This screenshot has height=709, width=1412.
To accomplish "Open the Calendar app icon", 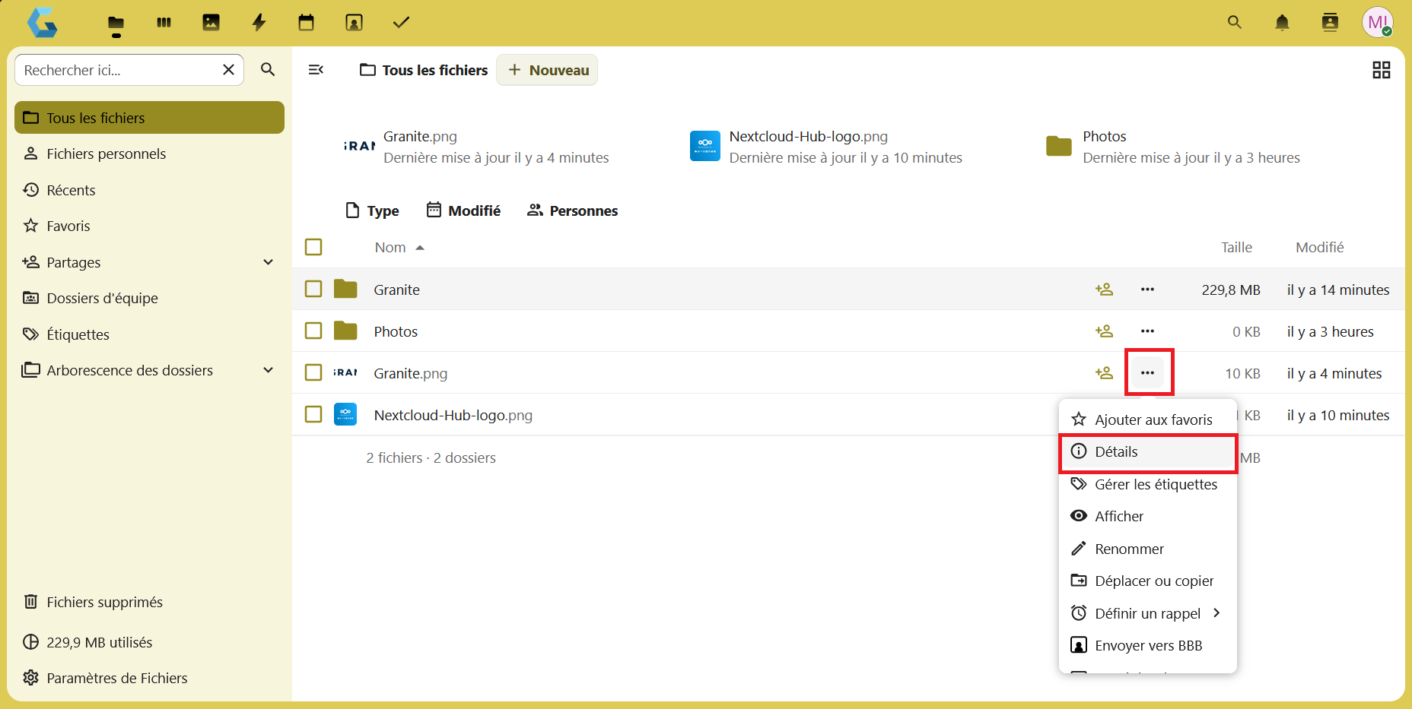I will coord(306,23).
